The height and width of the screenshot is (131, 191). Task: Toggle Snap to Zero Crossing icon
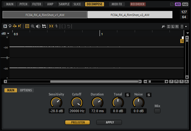point(56,26)
